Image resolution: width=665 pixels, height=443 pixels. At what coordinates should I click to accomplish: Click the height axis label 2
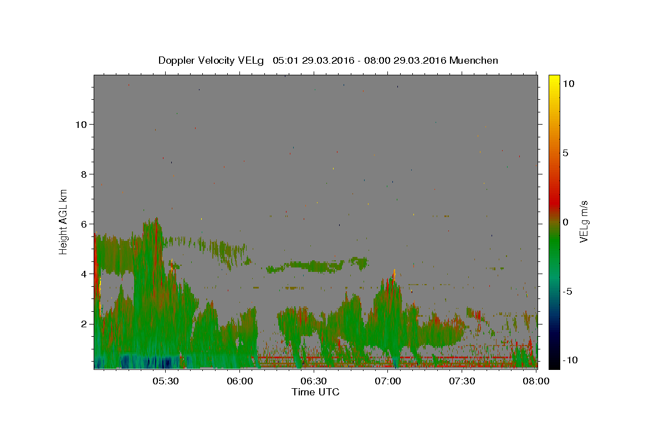83,323
